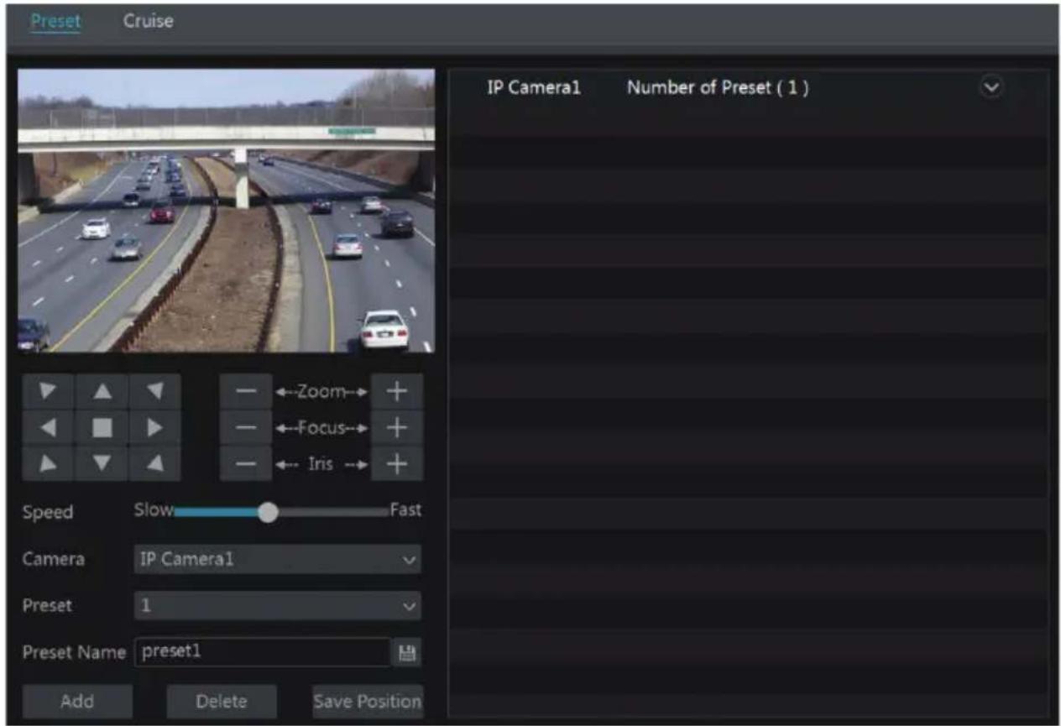Move camera diagonally up-right
The image size is (1061, 726).
154,391
